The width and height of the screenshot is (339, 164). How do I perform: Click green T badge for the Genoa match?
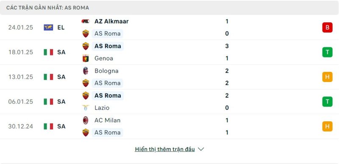pos(327,52)
